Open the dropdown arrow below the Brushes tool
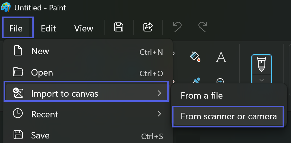291x143 pixels. [x=262, y=80]
